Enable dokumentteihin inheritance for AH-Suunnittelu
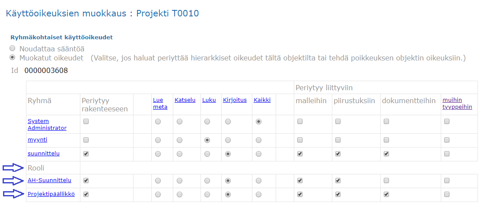This screenshot has height=208, width=487. pyautogui.click(x=386, y=181)
